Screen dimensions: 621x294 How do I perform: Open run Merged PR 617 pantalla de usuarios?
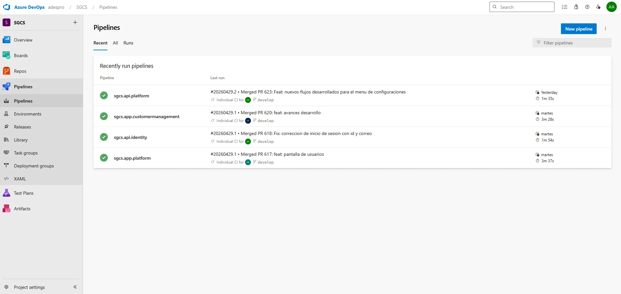(267, 154)
